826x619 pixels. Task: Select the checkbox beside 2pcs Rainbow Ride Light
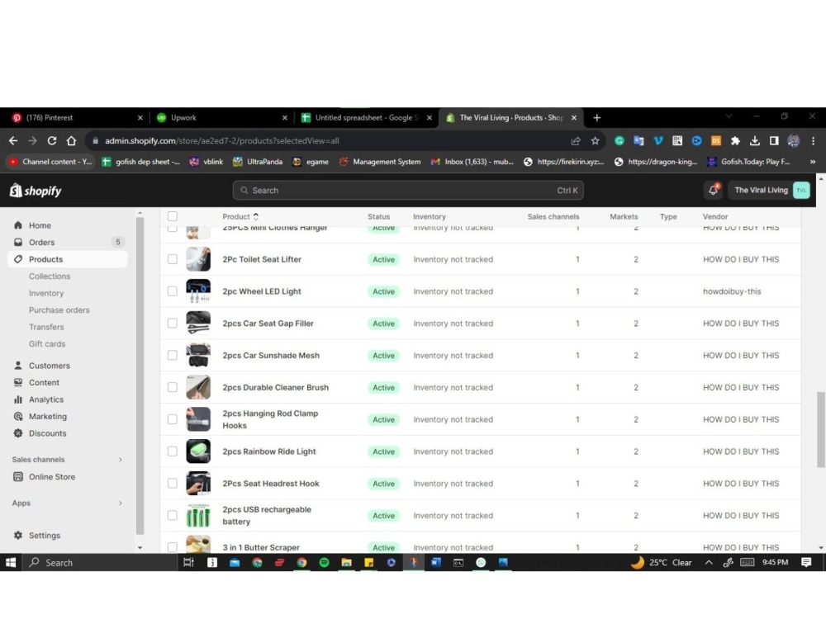click(172, 451)
